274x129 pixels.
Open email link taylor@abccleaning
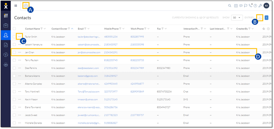[x=89, y=37]
